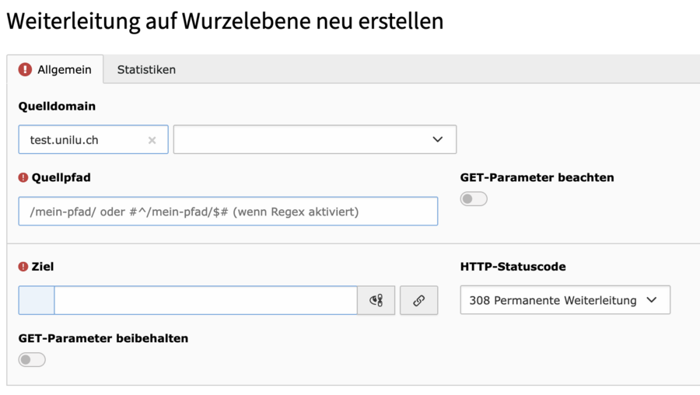Image resolution: width=700 pixels, height=395 pixels.
Task: Open the link browser chain icon
Action: 418,300
